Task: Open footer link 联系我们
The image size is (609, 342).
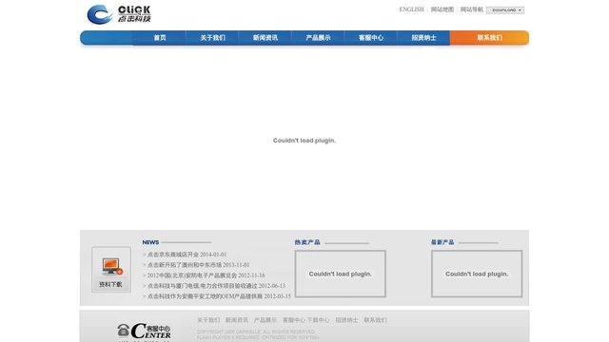Action: tap(375, 320)
